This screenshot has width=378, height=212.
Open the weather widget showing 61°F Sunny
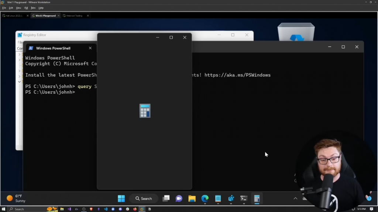[x=16, y=198]
